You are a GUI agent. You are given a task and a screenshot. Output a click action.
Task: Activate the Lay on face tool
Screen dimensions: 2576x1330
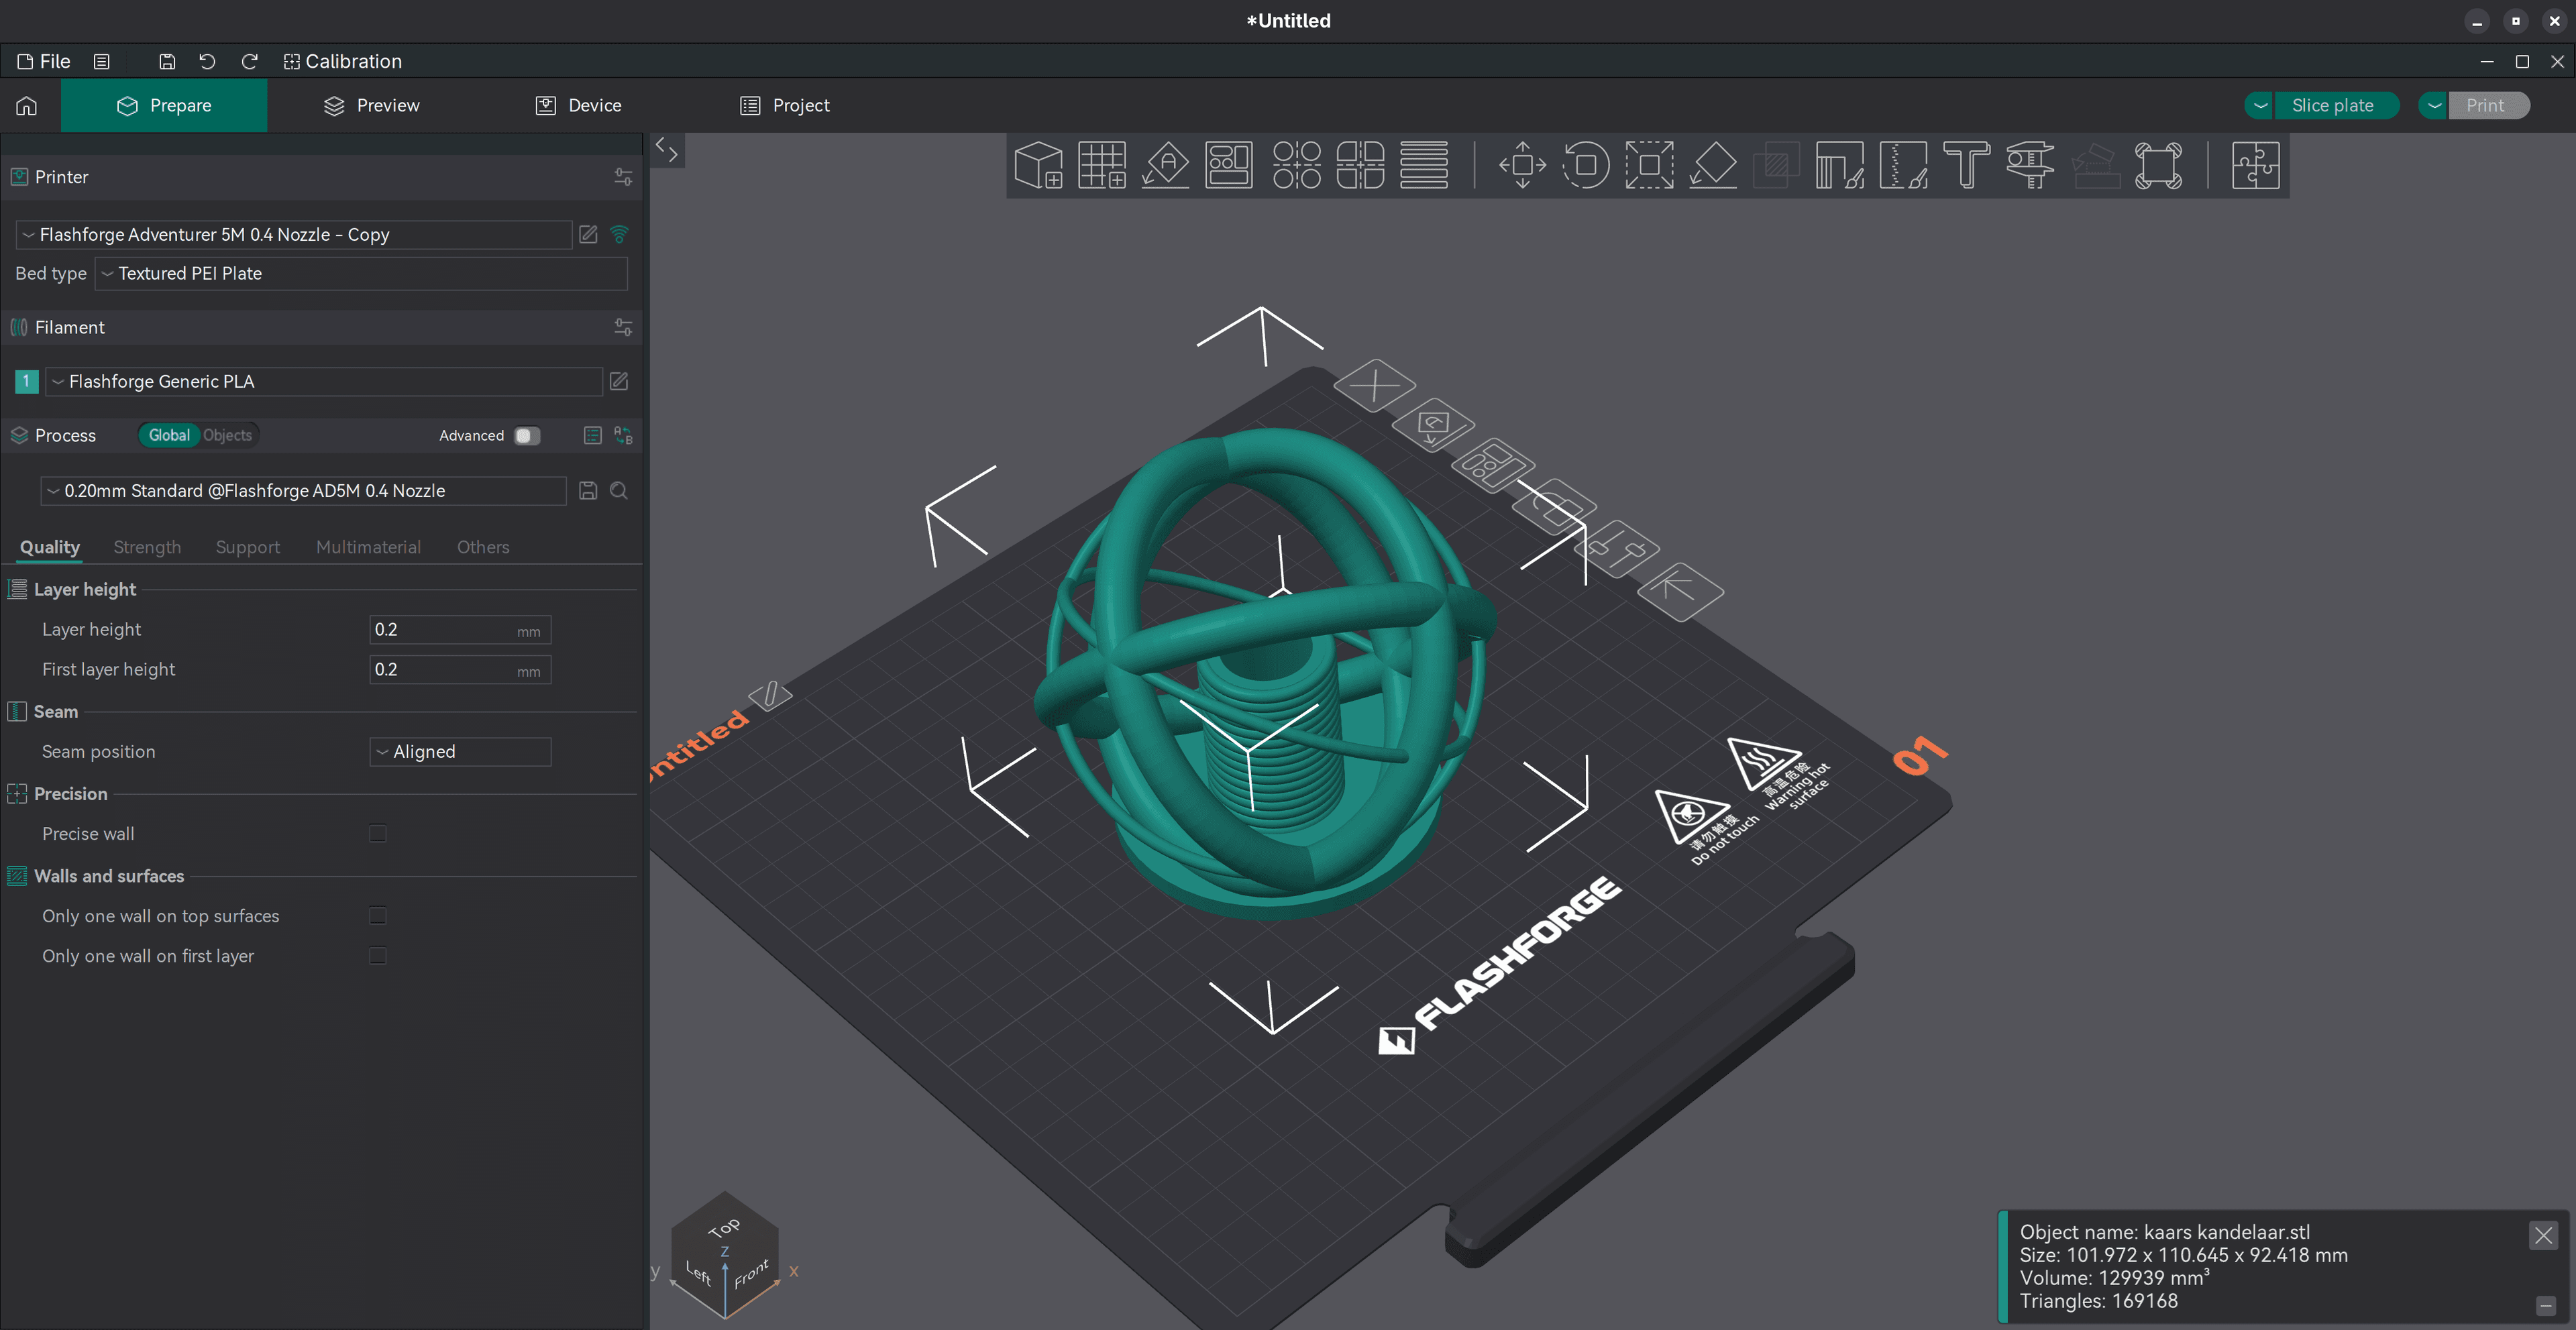point(1713,165)
